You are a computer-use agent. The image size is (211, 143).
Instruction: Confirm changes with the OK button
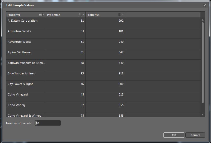174,135
